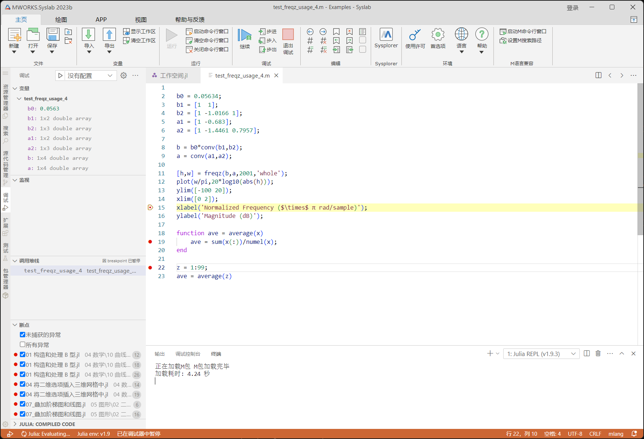Click the Usage License (使用许可) key icon

click(x=415, y=35)
